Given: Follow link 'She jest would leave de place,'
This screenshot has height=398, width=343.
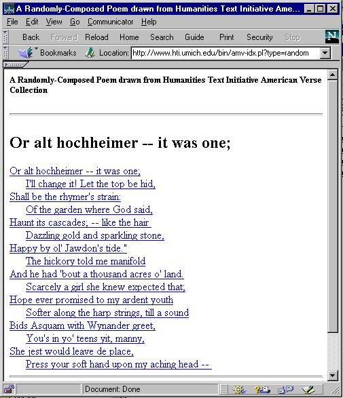Looking at the screenshot, I should [72, 351].
